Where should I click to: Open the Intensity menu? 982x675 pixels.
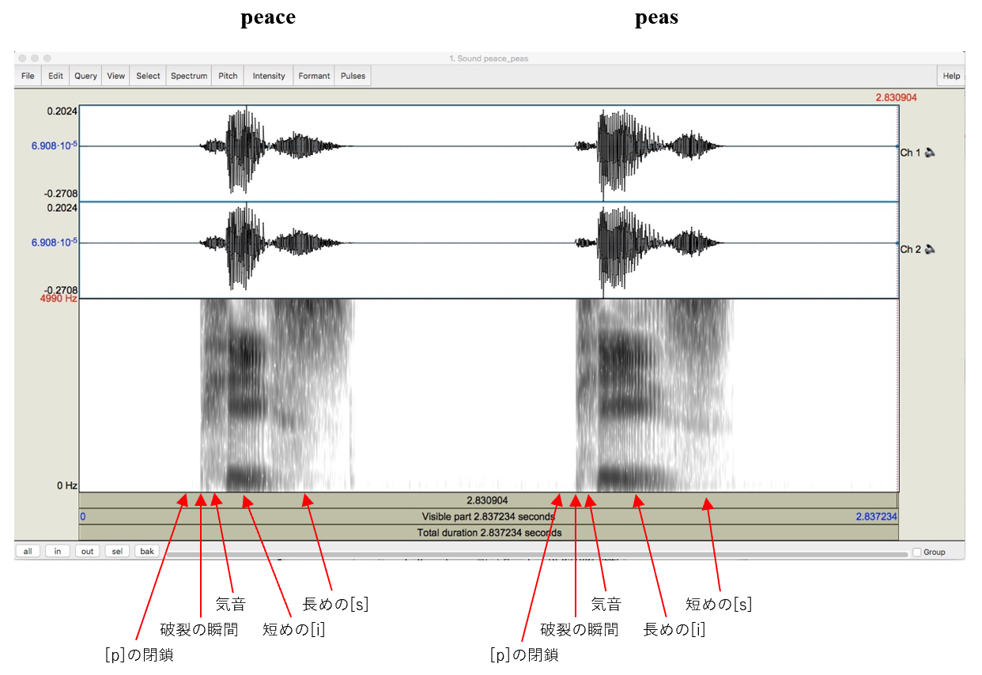269,76
